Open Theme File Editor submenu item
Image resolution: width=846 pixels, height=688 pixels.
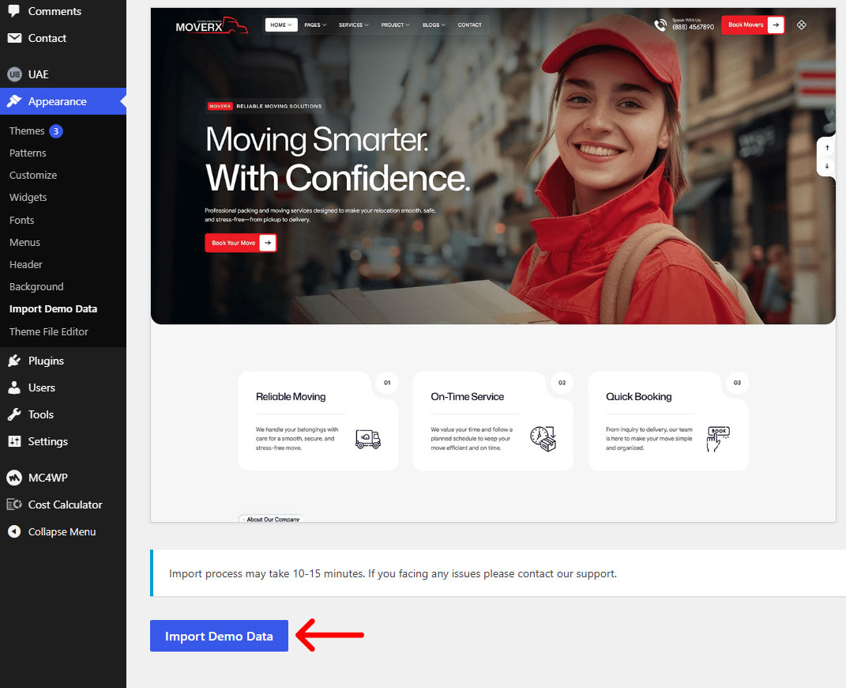48,331
